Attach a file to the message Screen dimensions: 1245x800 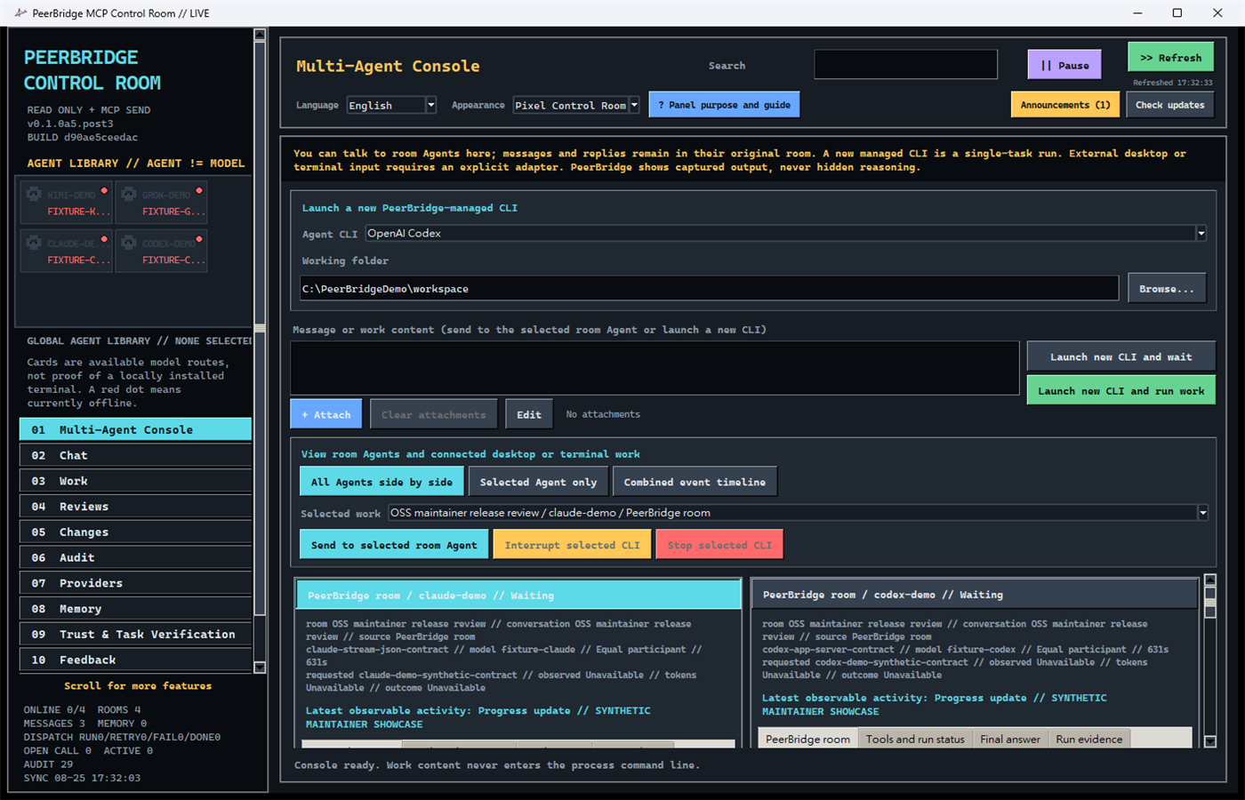click(x=325, y=414)
